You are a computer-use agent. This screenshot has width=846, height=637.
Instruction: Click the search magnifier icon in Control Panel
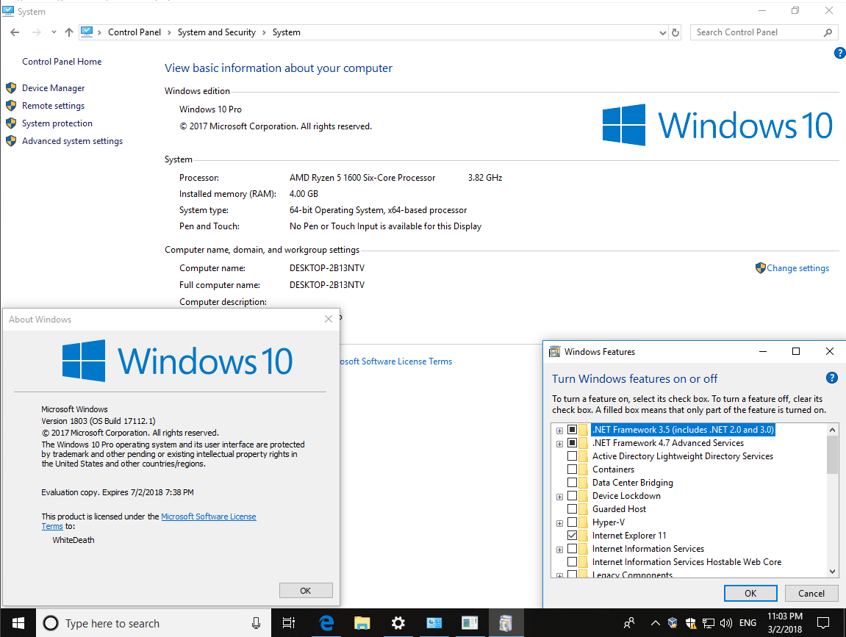(x=828, y=32)
